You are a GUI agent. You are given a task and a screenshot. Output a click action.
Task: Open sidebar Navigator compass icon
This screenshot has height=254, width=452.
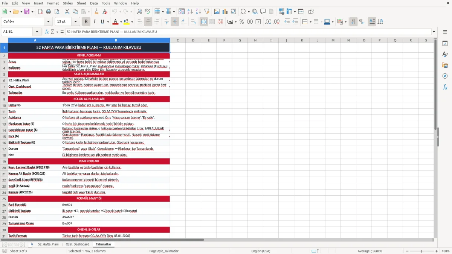pos(445,76)
